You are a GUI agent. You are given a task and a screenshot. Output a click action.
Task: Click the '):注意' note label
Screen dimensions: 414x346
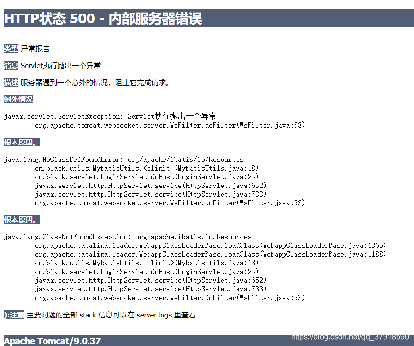[x=14, y=315]
